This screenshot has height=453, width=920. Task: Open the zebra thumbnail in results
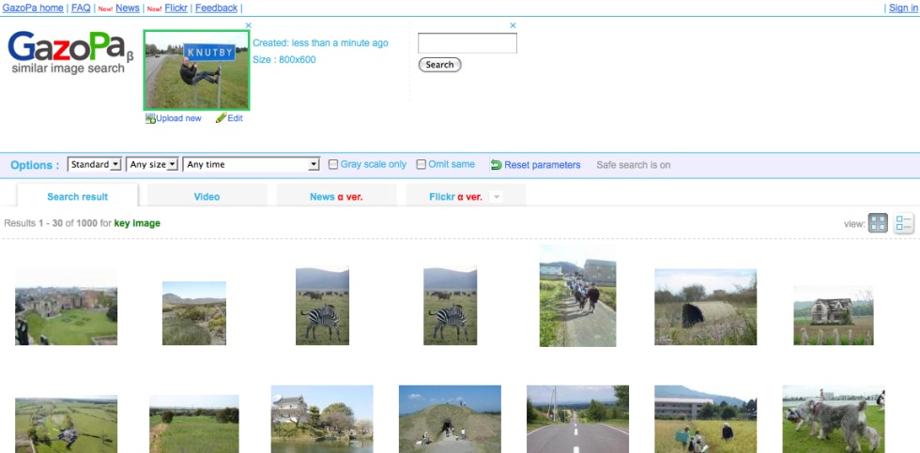click(x=322, y=306)
